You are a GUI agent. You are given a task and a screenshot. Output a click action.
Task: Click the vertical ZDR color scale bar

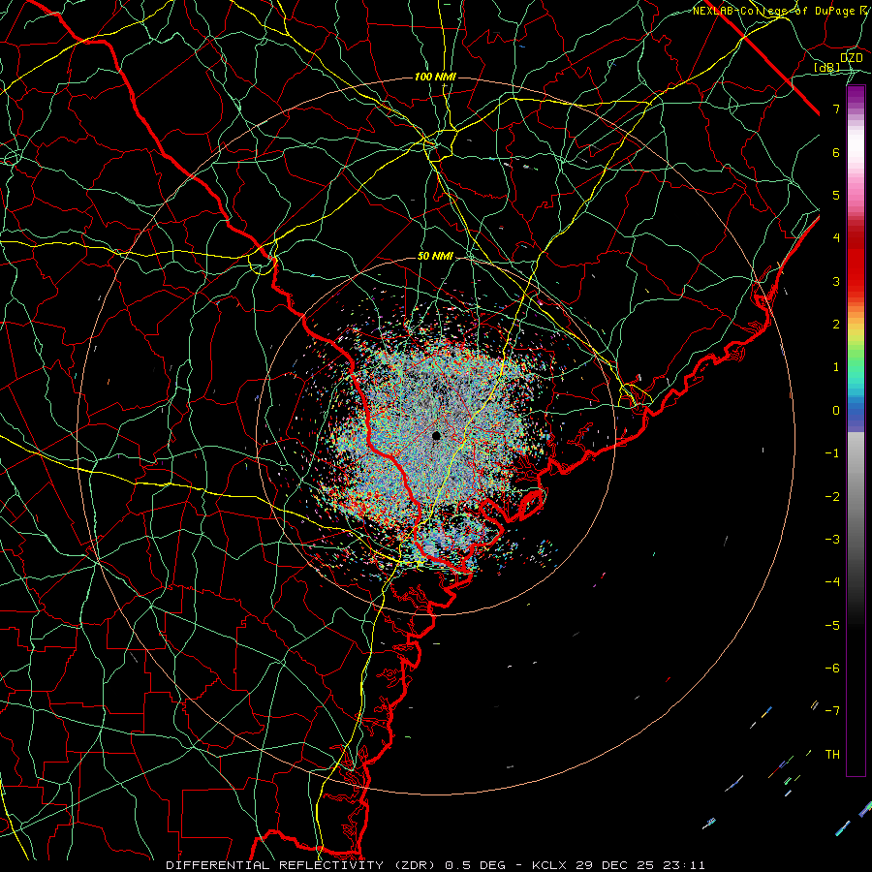coord(856,430)
